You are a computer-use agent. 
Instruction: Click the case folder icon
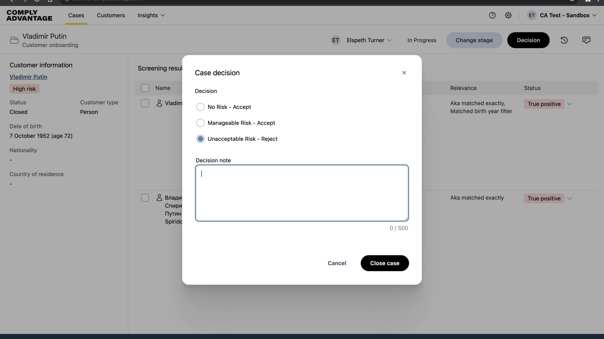(14, 40)
